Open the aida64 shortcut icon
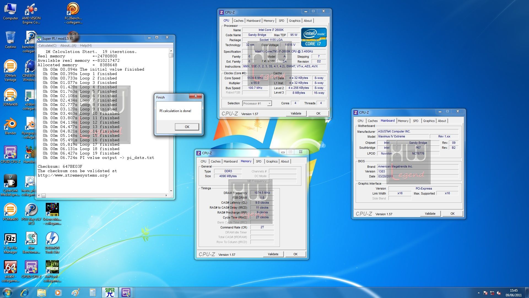This screenshot has height=298, width=529. coord(10,271)
